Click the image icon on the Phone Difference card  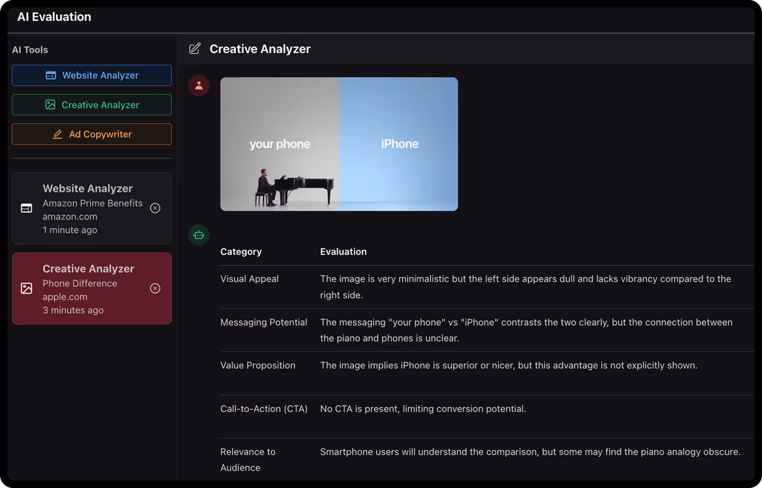27,289
